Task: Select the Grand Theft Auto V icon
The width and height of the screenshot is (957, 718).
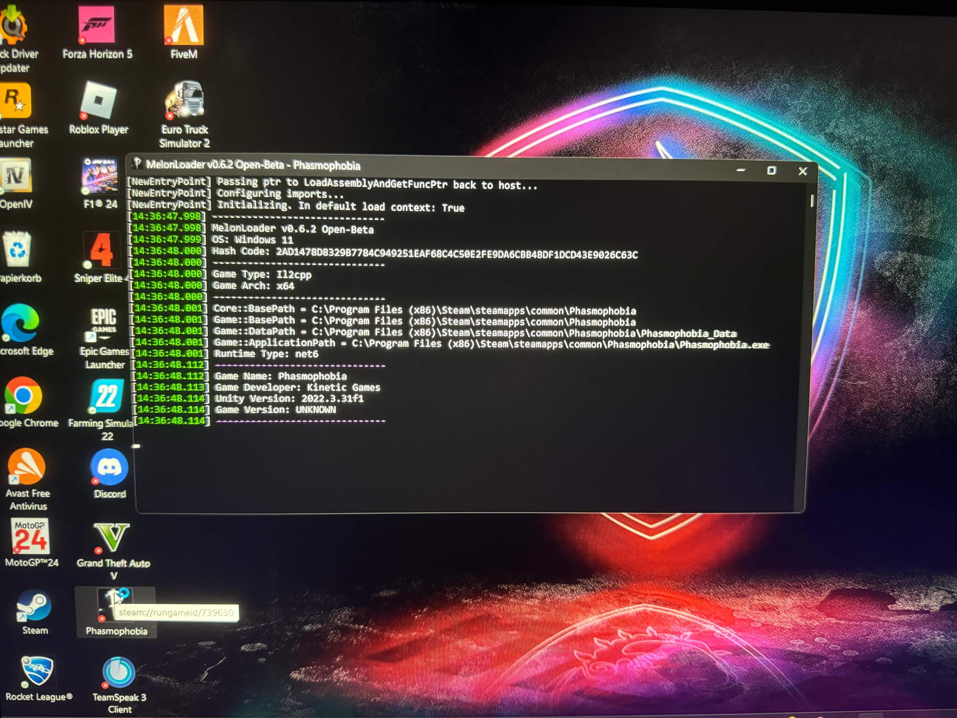Action: point(113,550)
